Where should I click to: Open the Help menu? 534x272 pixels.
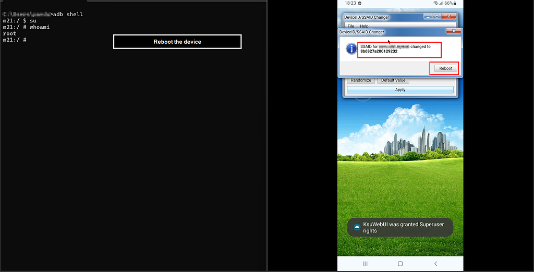click(364, 26)
